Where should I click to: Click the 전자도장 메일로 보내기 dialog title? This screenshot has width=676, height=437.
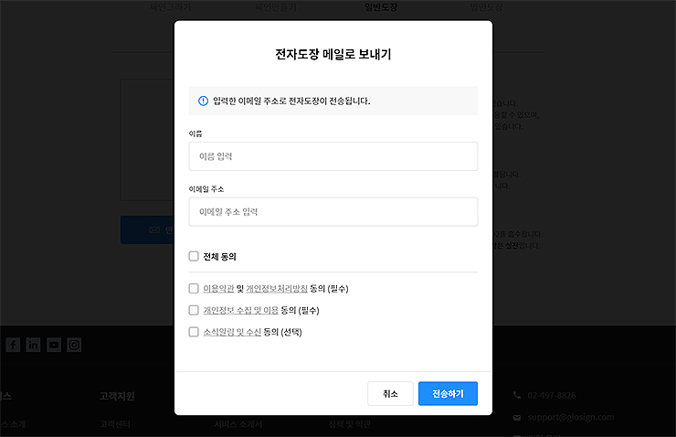(x=333, y=54)
